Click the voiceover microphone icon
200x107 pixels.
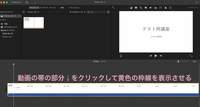[x=121, y=56]
